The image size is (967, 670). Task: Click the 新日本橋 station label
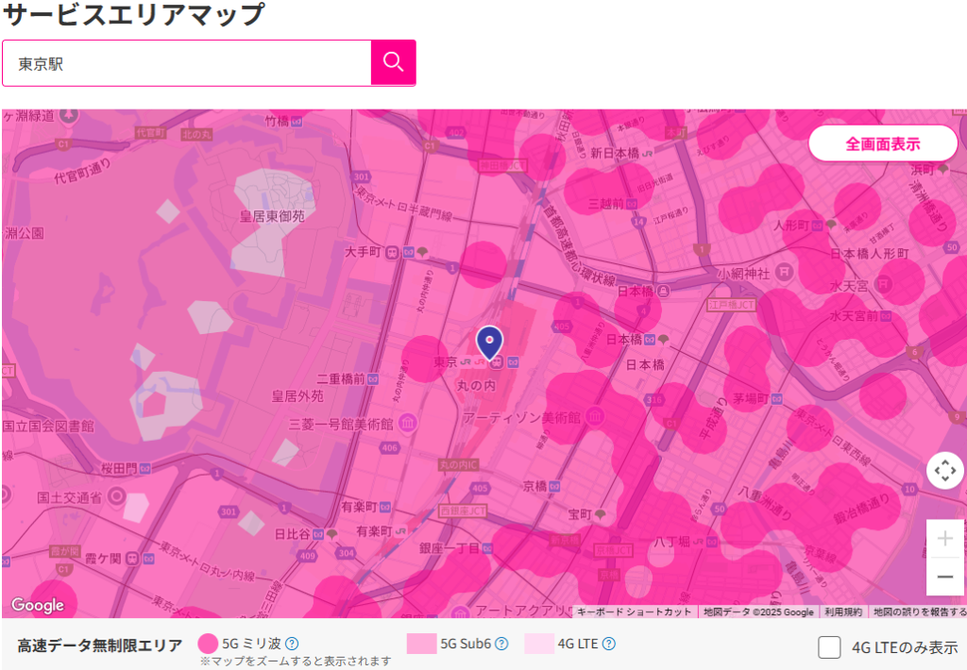[x=615, y=154]
